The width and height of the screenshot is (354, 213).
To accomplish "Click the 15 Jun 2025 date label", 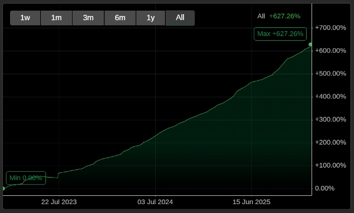I will 251,202.
